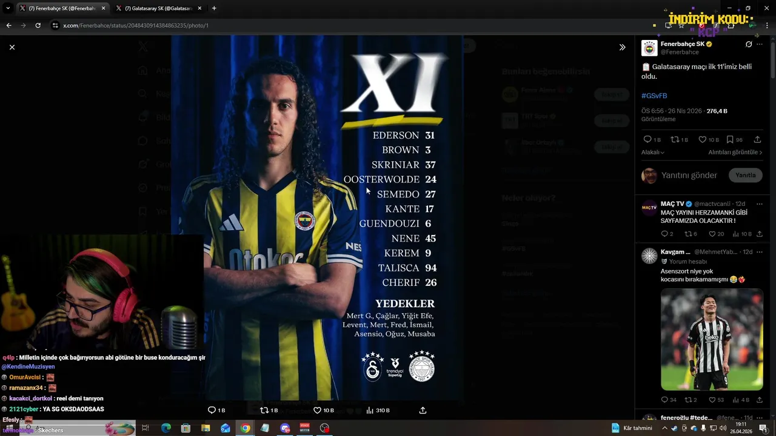View site information icon in the address bar
776x436 pixels.
(55, 25)
